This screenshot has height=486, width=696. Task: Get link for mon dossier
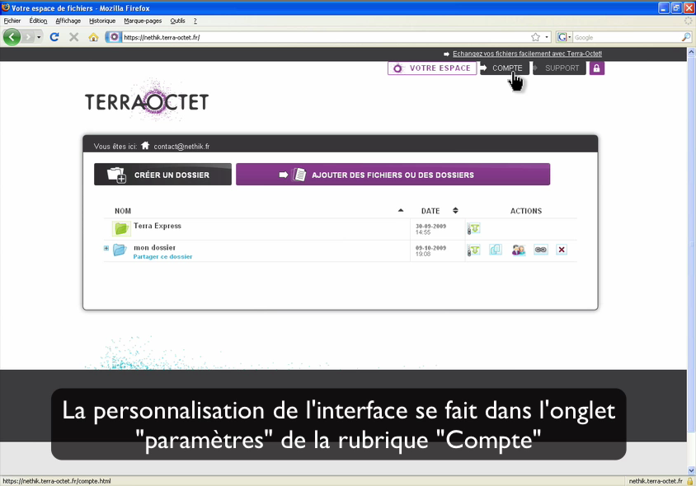coord(541,250)
